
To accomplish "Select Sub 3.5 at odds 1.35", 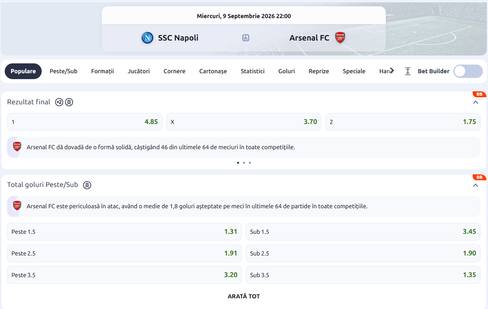I will [363, 275].
